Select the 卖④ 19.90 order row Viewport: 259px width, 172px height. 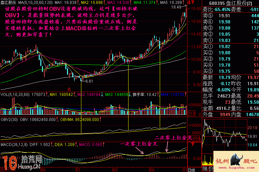tap(231, 22)
